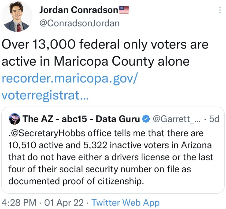Click the quoted tweet's avatar
This screenshot has width=226, height=209.
tap(14, 119)
